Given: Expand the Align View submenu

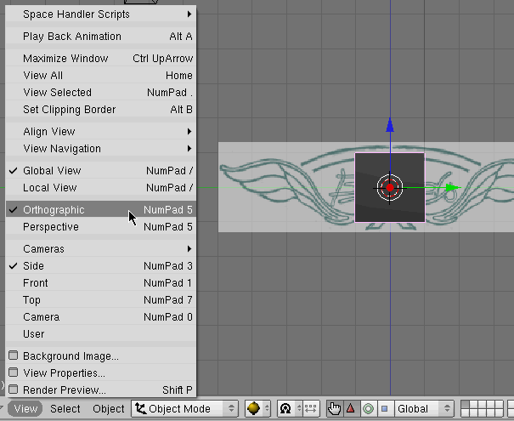Looking at the screenshot, I should [101, 132].
